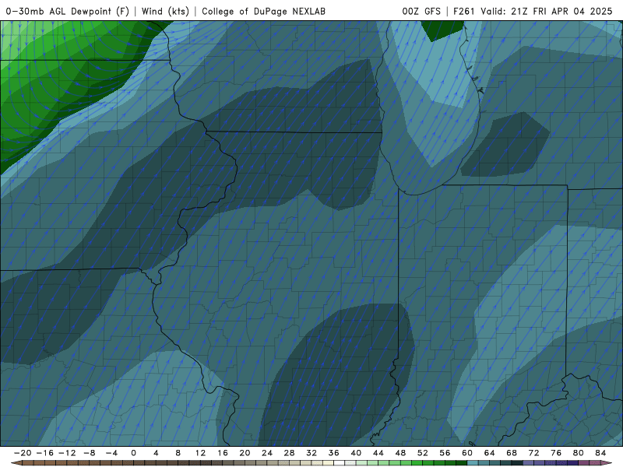Click the "36" legend value
Screen dimensions: 623x467
coord(334,453)
